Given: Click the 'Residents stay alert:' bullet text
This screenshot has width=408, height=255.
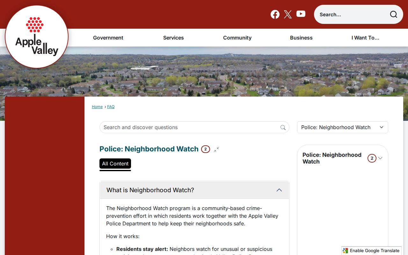Looking at the screenshot, I should [x=142, y=249].
